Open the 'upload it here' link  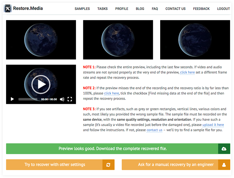point(213,125)
